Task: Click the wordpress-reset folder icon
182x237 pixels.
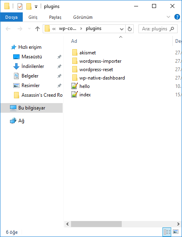Action: click(x=75, y=70)
